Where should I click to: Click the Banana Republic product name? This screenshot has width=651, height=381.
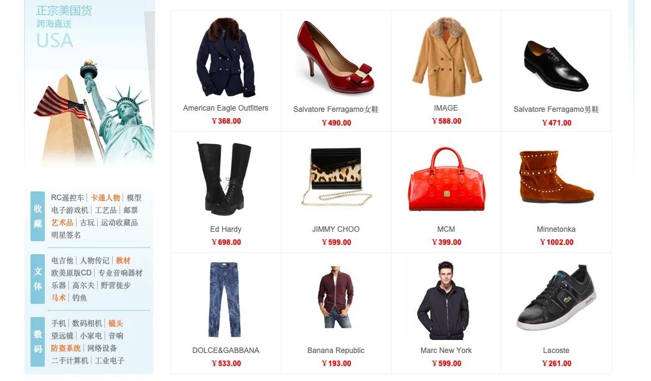[336, 351]
